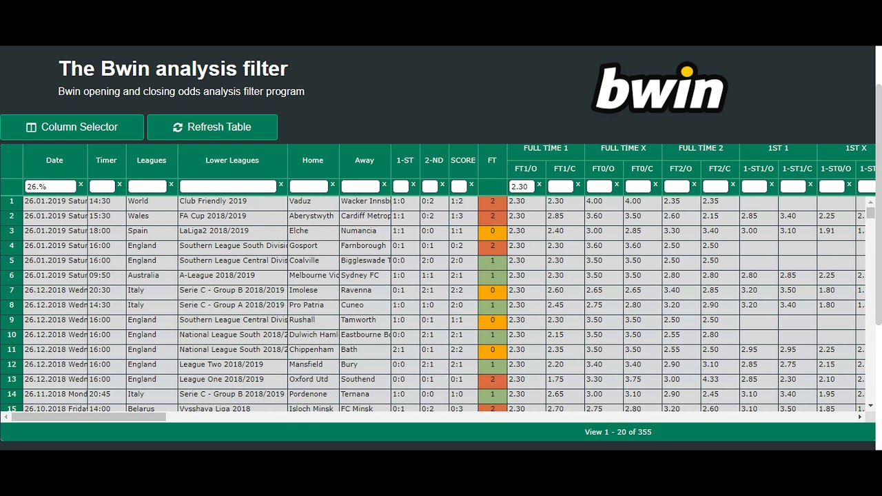Sort by the Lower Leagues column header
The height and width of the screenshot is (496, 882).
232,161
